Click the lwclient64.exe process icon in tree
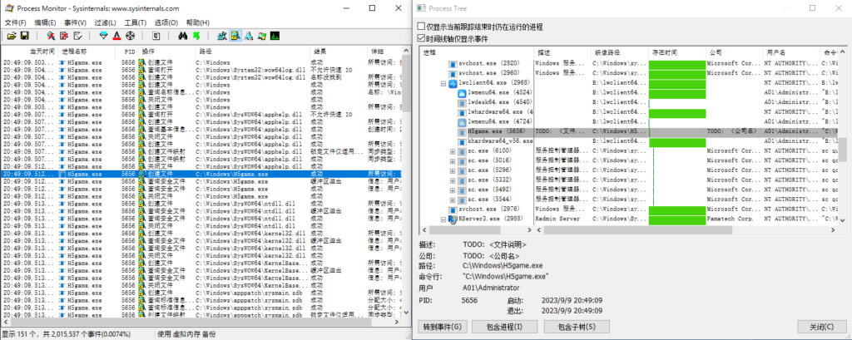Viewport: 852px width, 340px height. [x=453, y=83]
